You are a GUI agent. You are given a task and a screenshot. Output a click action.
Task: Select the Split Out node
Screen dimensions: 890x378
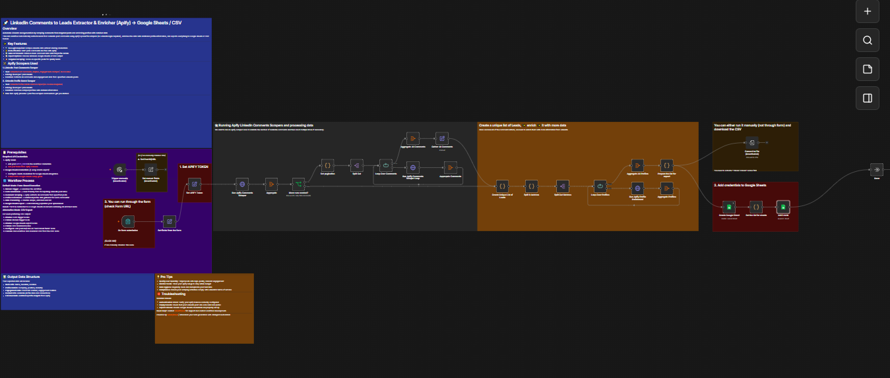pyautogui.click(x=356, y=165)
